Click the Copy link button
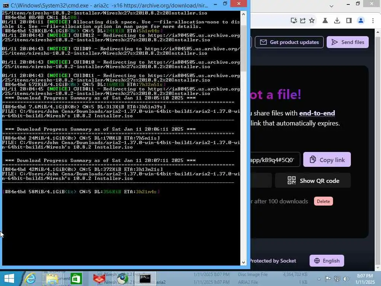 (327, 159)
